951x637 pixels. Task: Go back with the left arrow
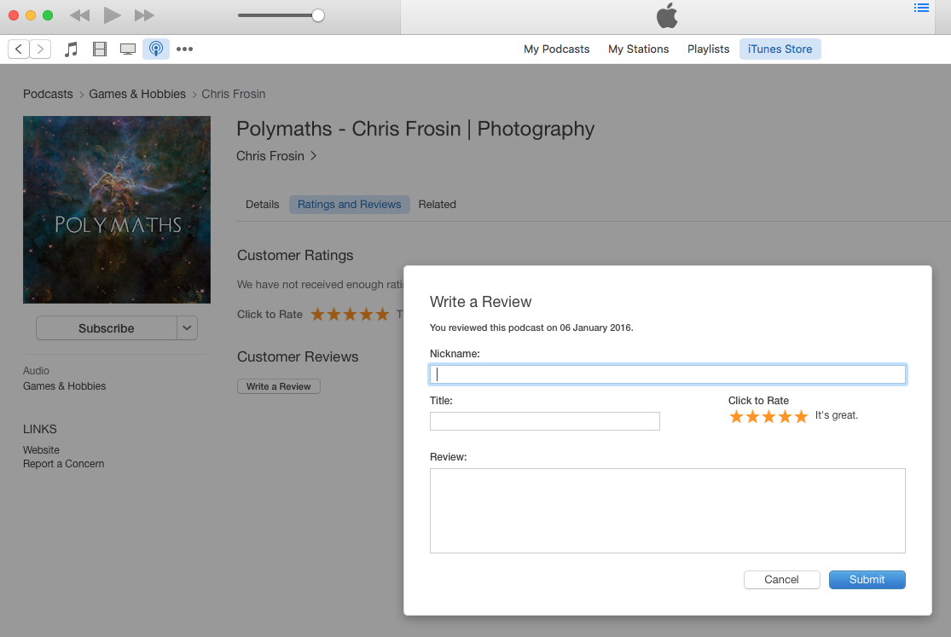pyautogui.click(x=19, y=49)
